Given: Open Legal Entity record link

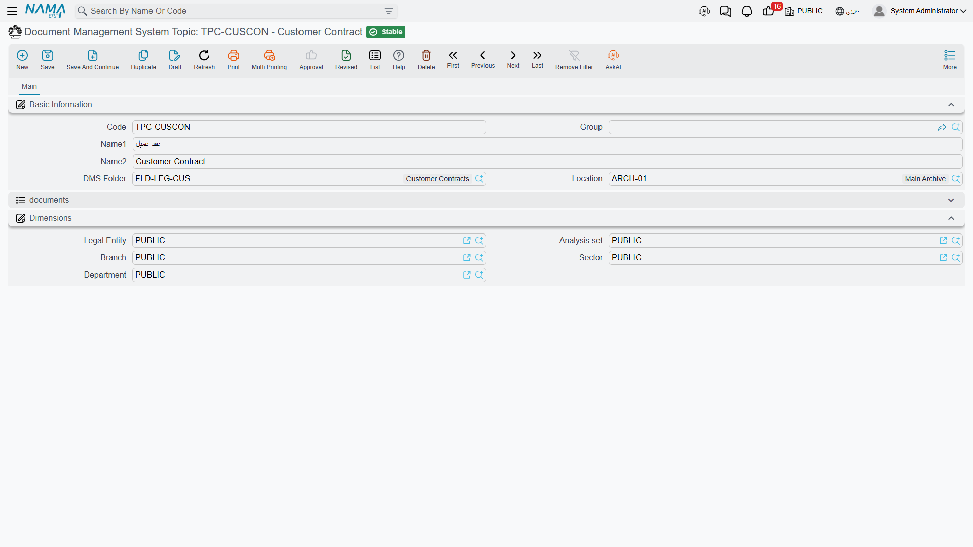Looking at the screenshot, I should (467, 241).
